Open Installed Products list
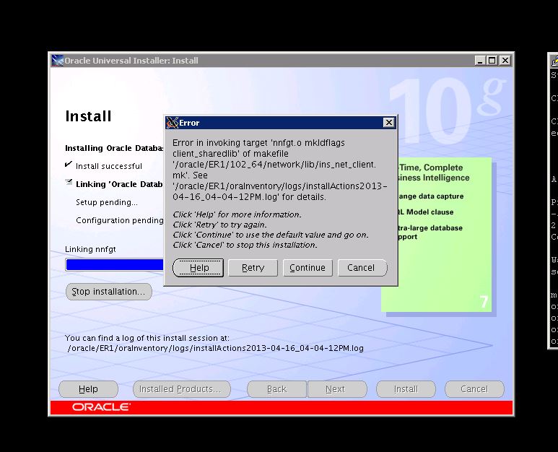This screenshot has height=452, width=558. (x=181, y=389)
